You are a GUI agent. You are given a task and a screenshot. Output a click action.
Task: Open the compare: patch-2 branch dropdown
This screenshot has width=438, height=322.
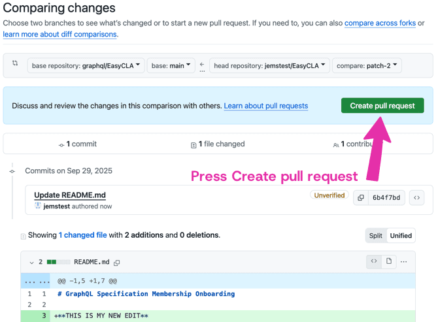367,65
